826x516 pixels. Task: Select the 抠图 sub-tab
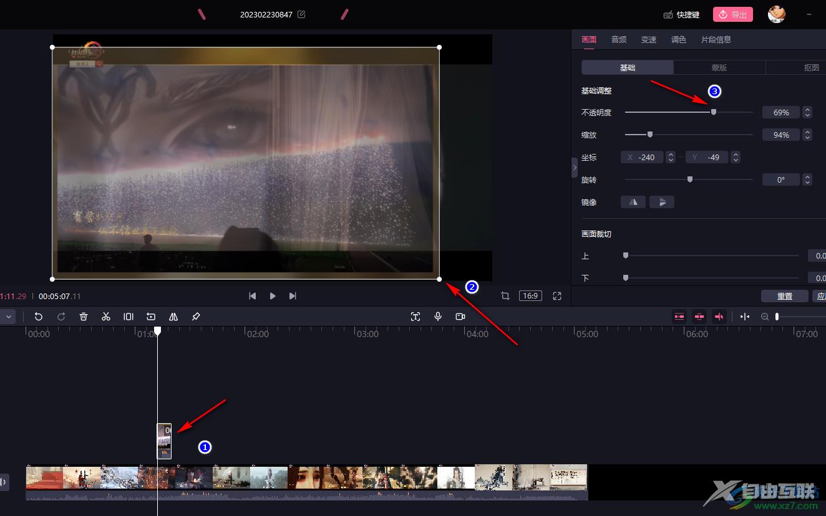point(796,67)
